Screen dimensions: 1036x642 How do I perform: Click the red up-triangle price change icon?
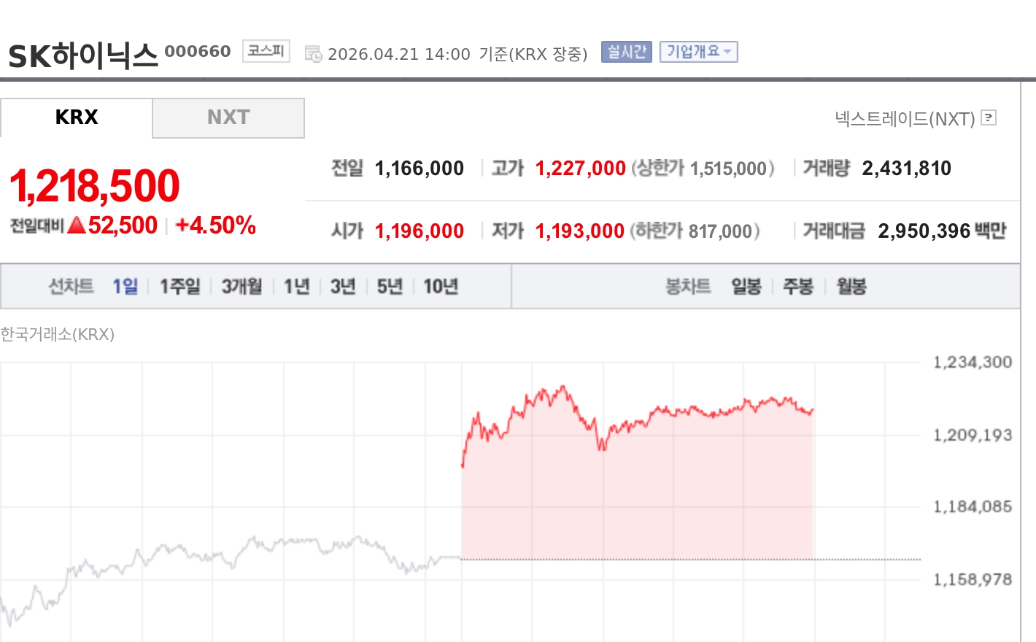77,225
